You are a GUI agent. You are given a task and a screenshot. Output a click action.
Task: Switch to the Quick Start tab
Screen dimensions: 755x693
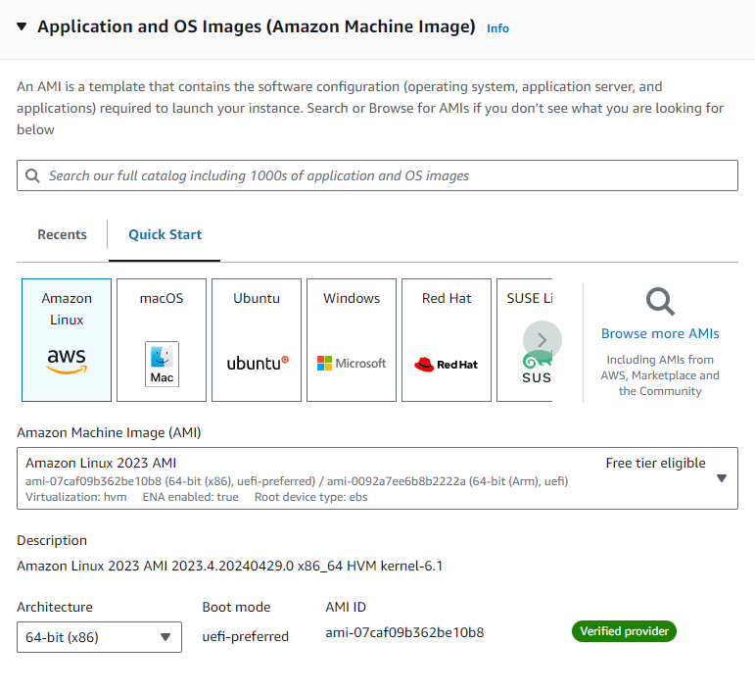pyautogui.click(x=165, y=234)
